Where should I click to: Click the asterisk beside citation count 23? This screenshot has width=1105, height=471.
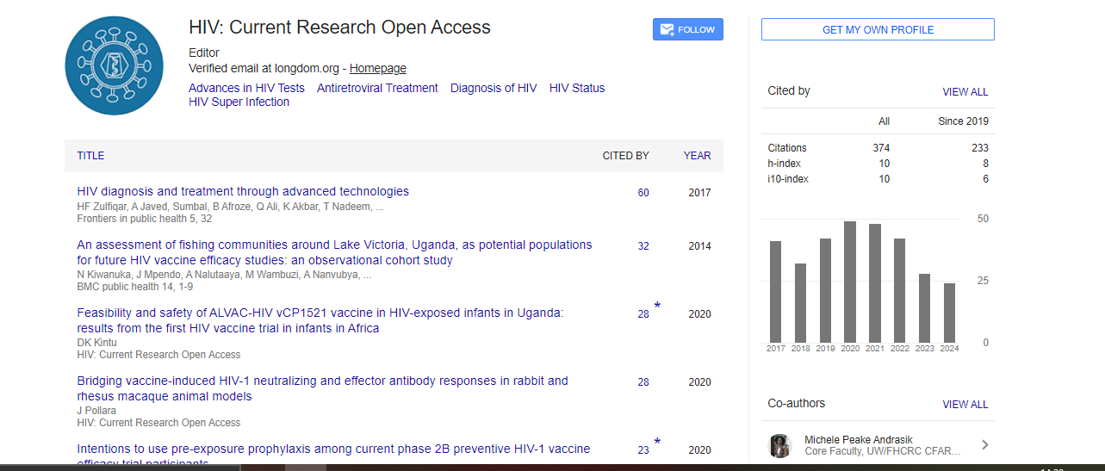click(657, 443)
